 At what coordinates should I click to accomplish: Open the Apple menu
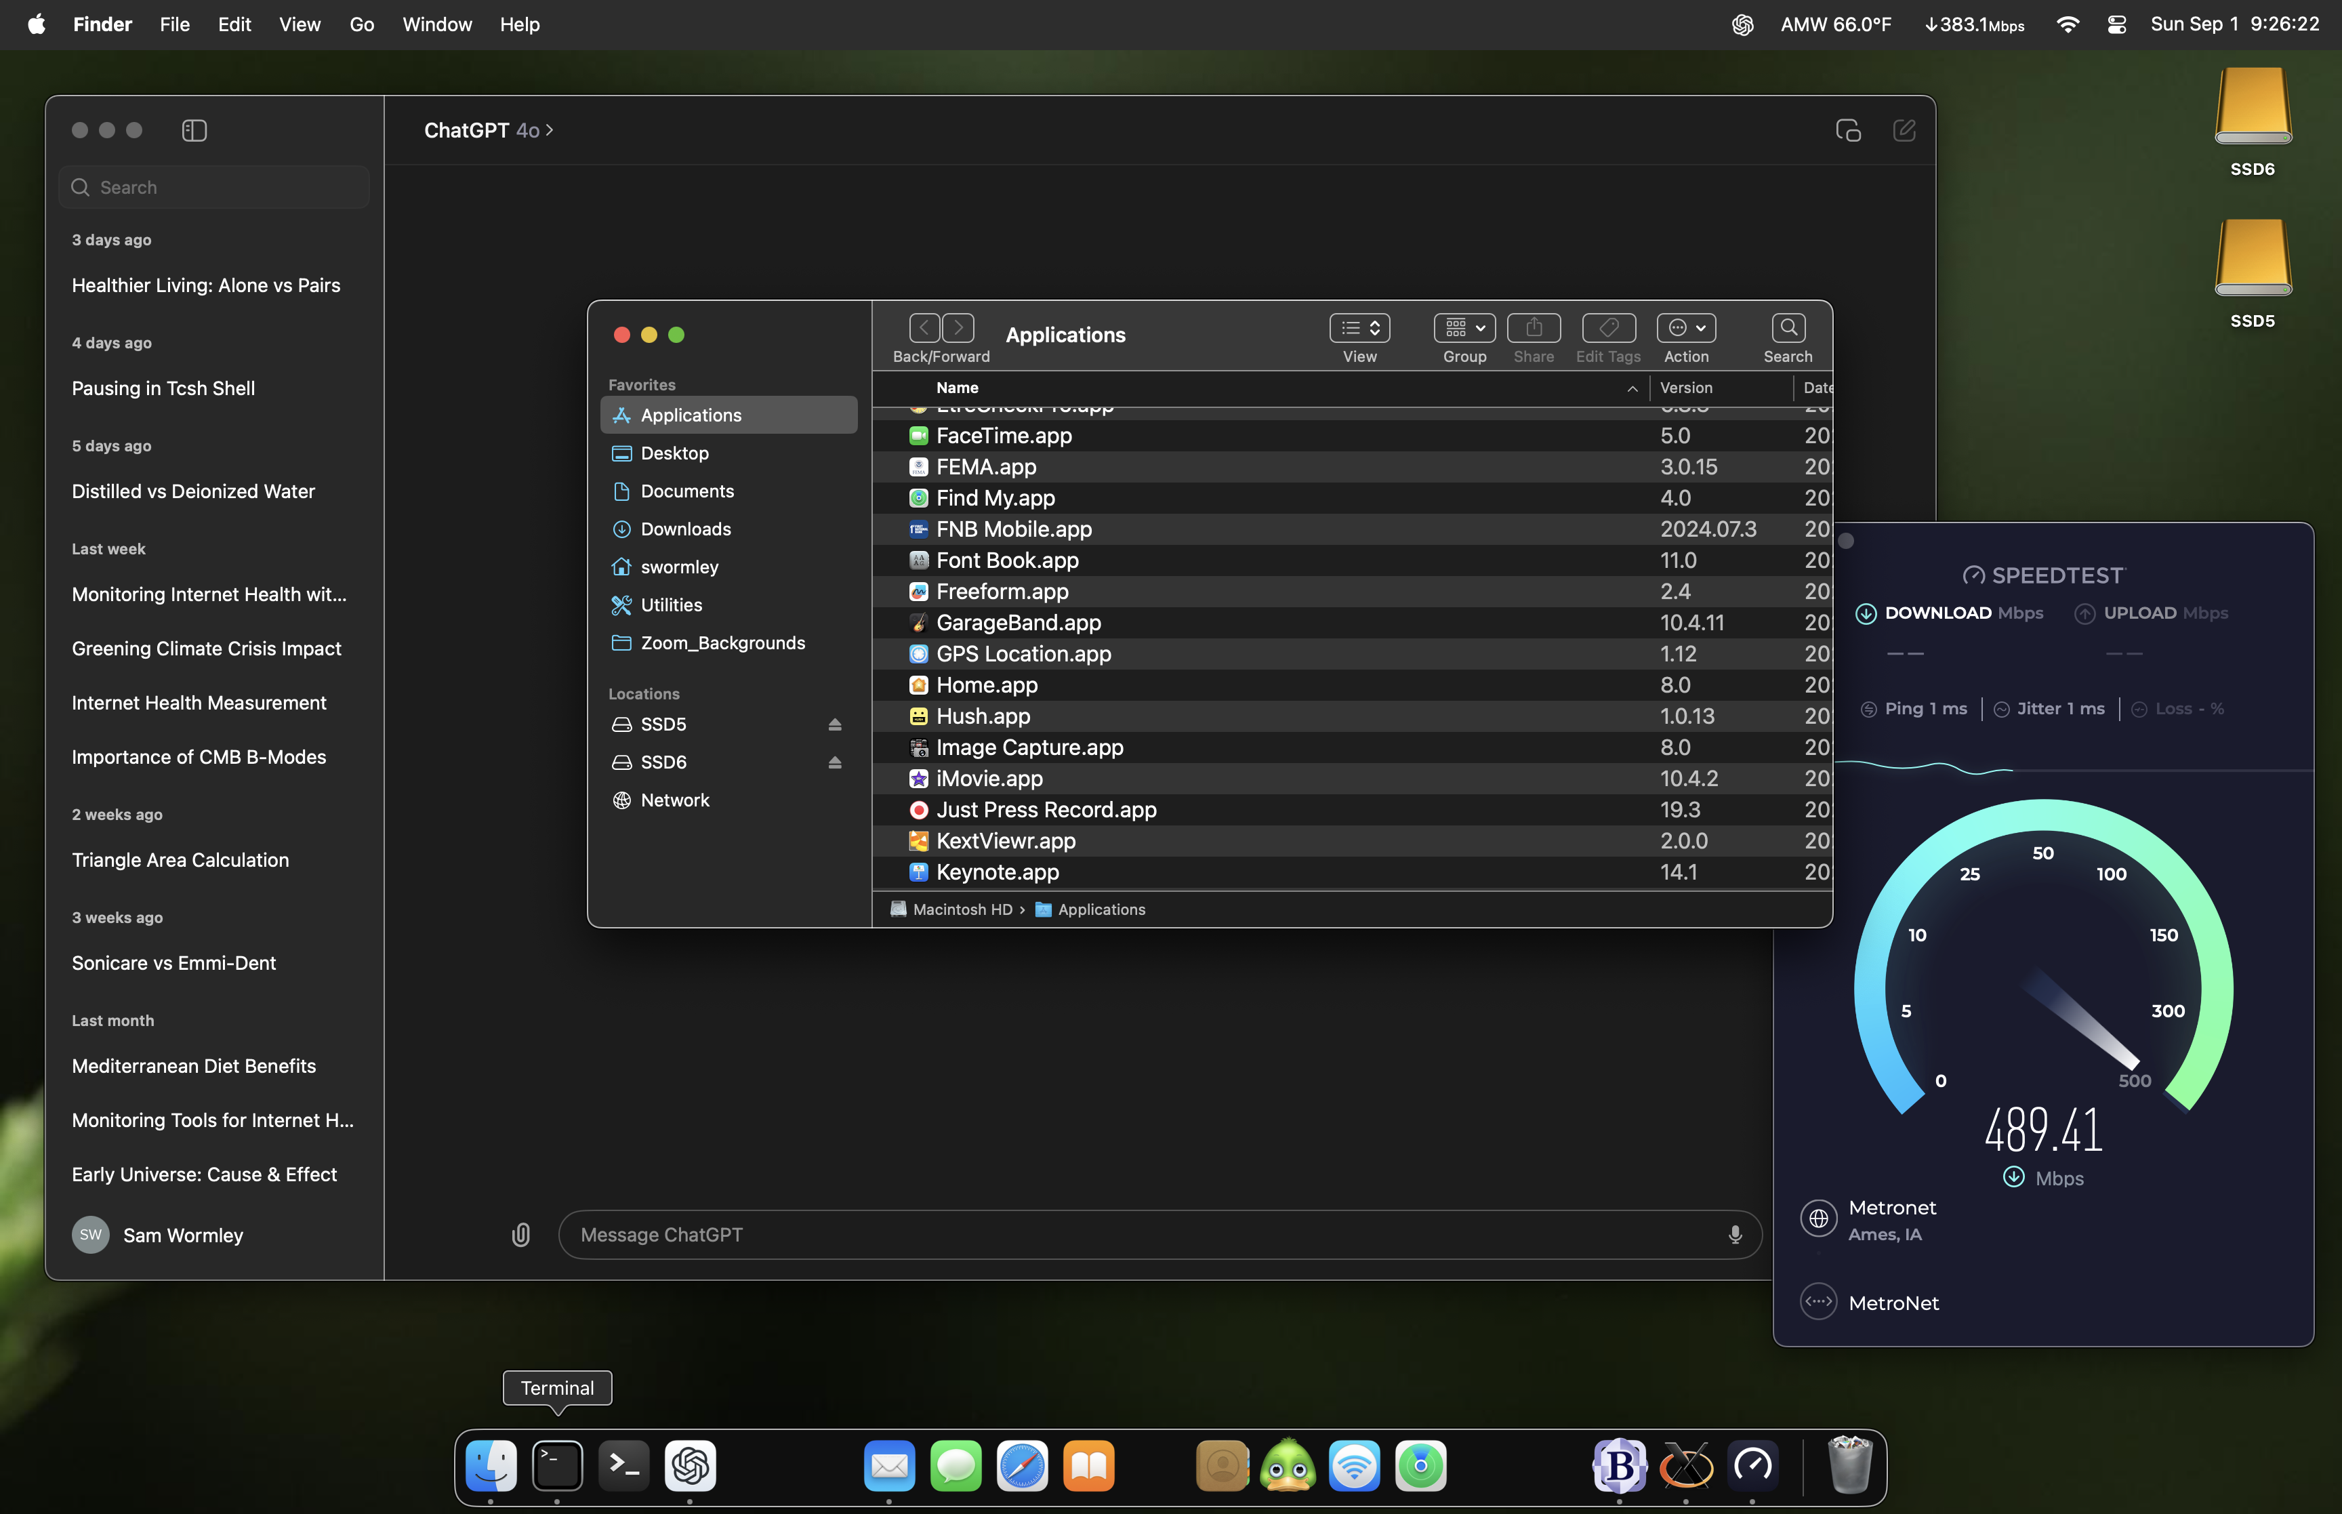pyautogui.click(x=37, y=24)
